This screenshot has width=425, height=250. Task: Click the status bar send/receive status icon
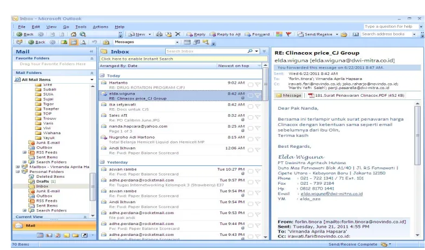384,245
